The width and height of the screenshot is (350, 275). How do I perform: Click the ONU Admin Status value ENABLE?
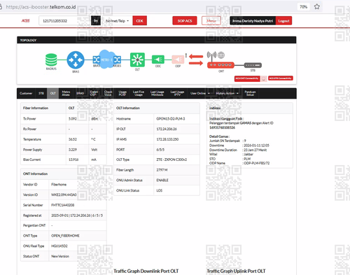pyautogui.click(x=162, y=181)
